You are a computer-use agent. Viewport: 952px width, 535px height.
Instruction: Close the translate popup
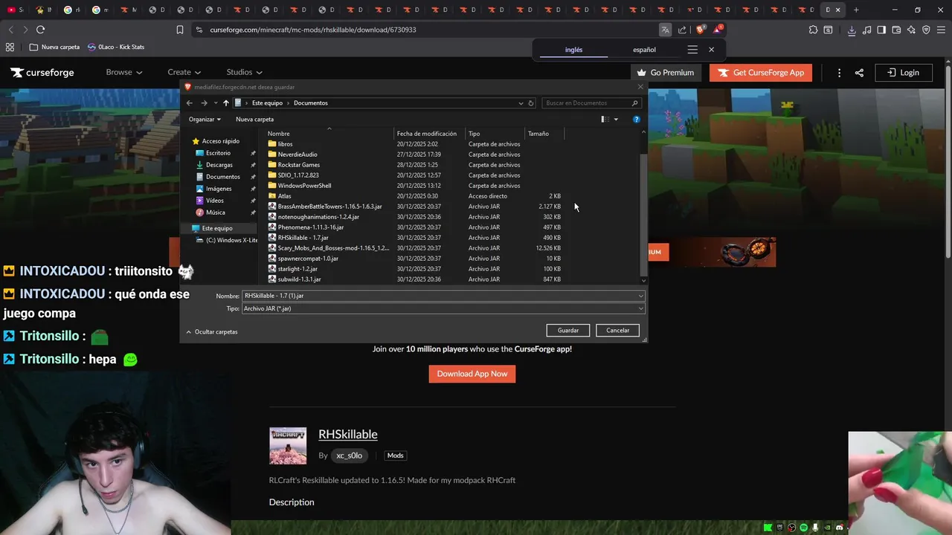(711, 50)
